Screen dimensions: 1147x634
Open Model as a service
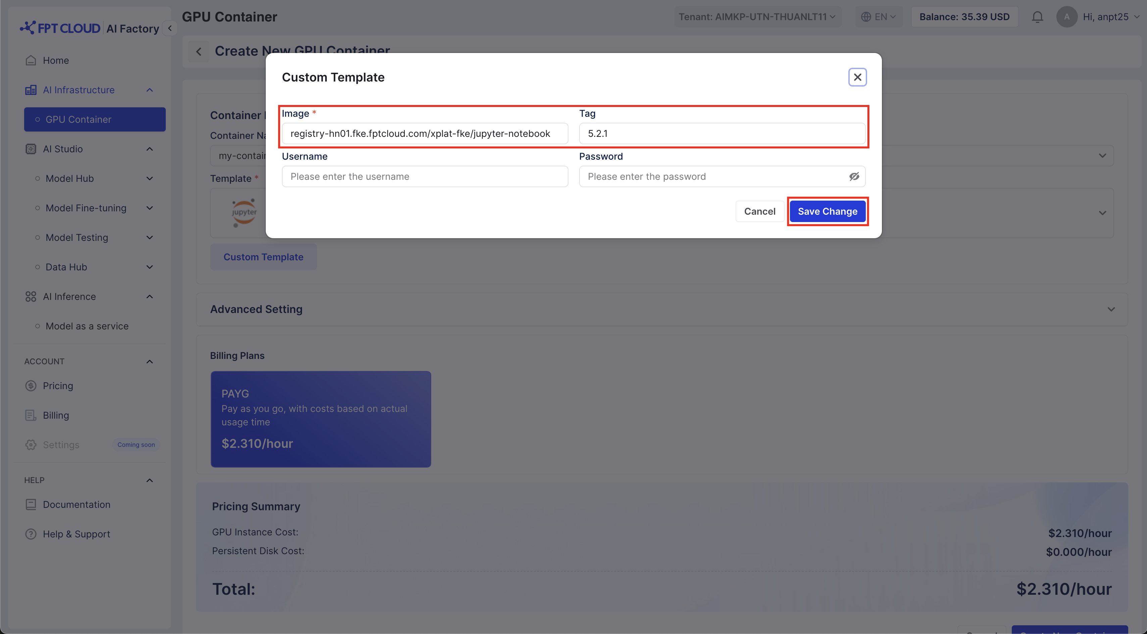click(87, 326)
